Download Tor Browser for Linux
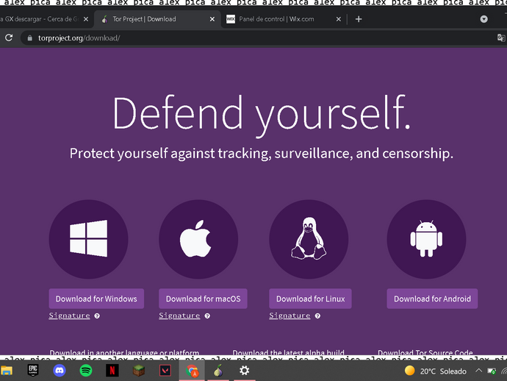The image size is (507, 381). pos(310,299)
